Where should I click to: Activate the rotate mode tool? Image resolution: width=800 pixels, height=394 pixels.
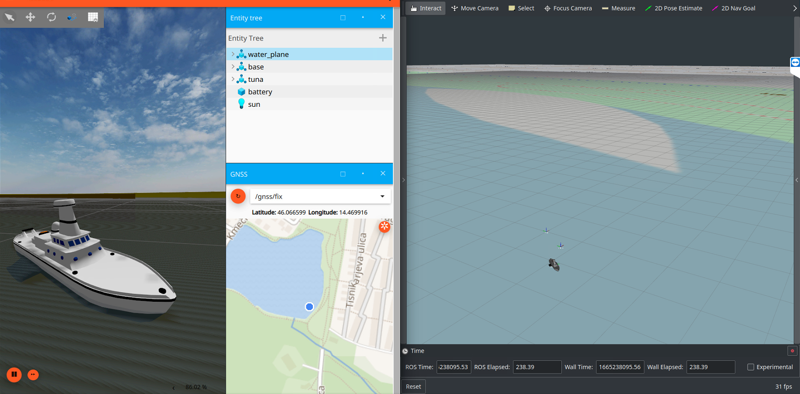click(51, 17)
